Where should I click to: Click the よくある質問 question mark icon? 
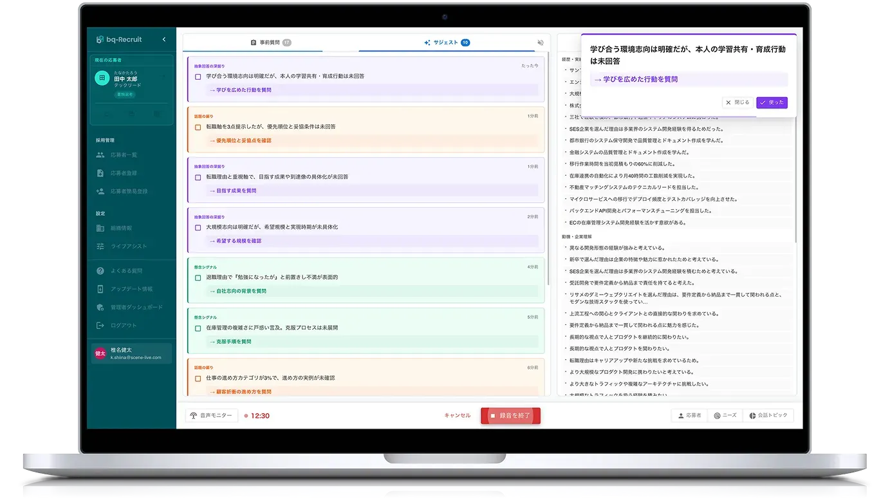pyautogui.click(x=100, y=271)
